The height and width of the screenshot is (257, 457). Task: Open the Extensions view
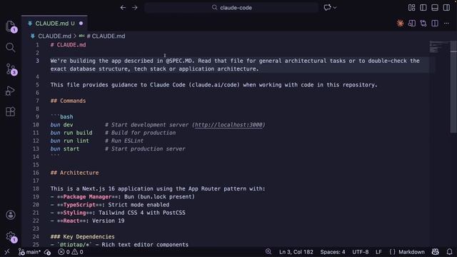(11, 111)
